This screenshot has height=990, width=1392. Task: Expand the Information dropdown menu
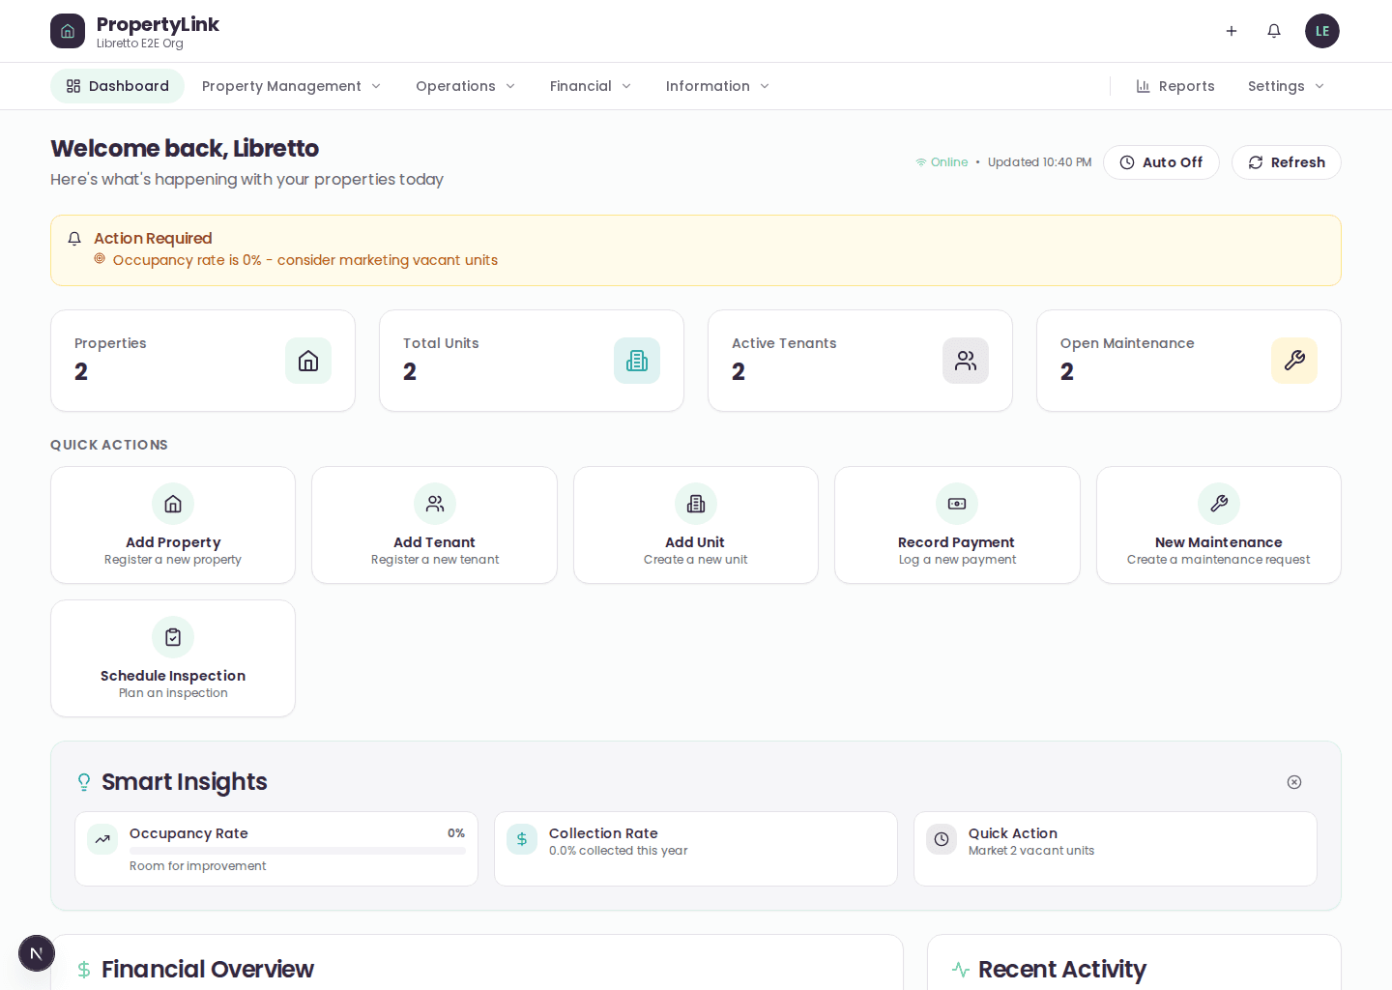tap(717, 86)
